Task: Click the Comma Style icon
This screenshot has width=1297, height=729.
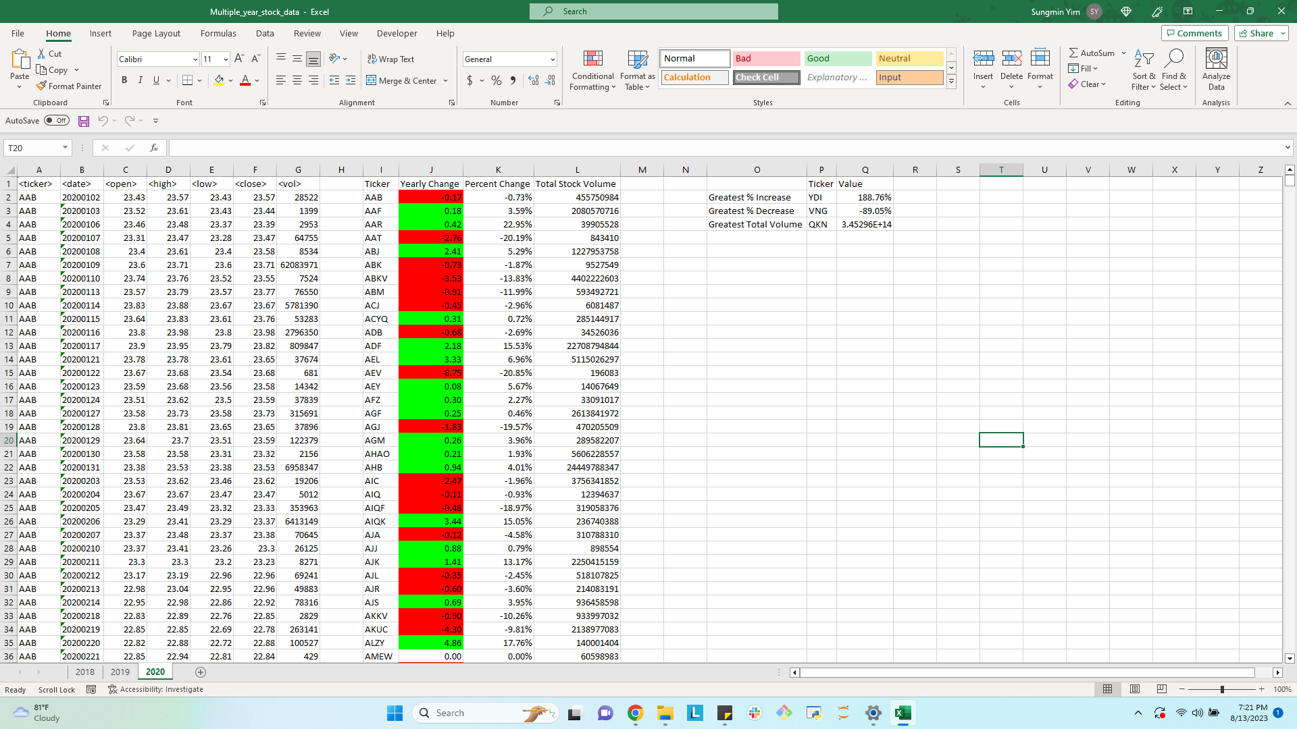Action: 513,80
